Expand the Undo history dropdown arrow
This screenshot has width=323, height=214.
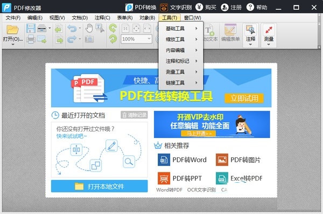80,28
